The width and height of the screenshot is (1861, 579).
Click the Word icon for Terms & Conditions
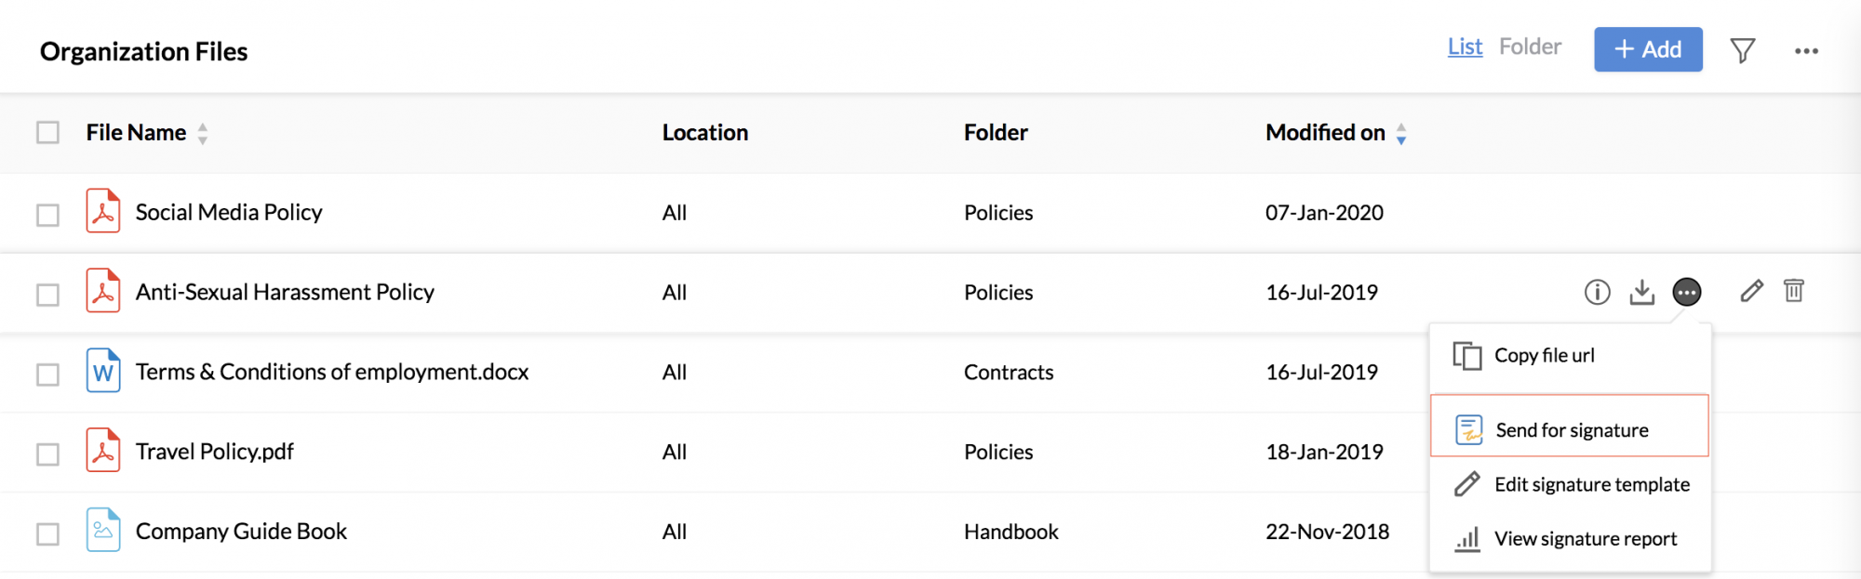[103, 371]
